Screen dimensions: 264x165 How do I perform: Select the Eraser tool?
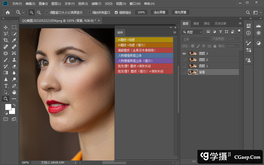pos(14,66)
